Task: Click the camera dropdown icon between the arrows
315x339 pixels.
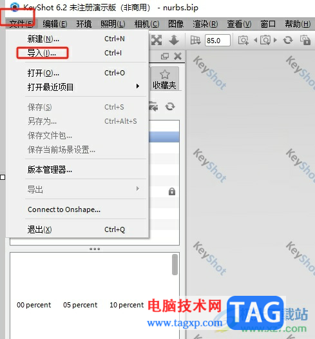Action: point(265,40)
